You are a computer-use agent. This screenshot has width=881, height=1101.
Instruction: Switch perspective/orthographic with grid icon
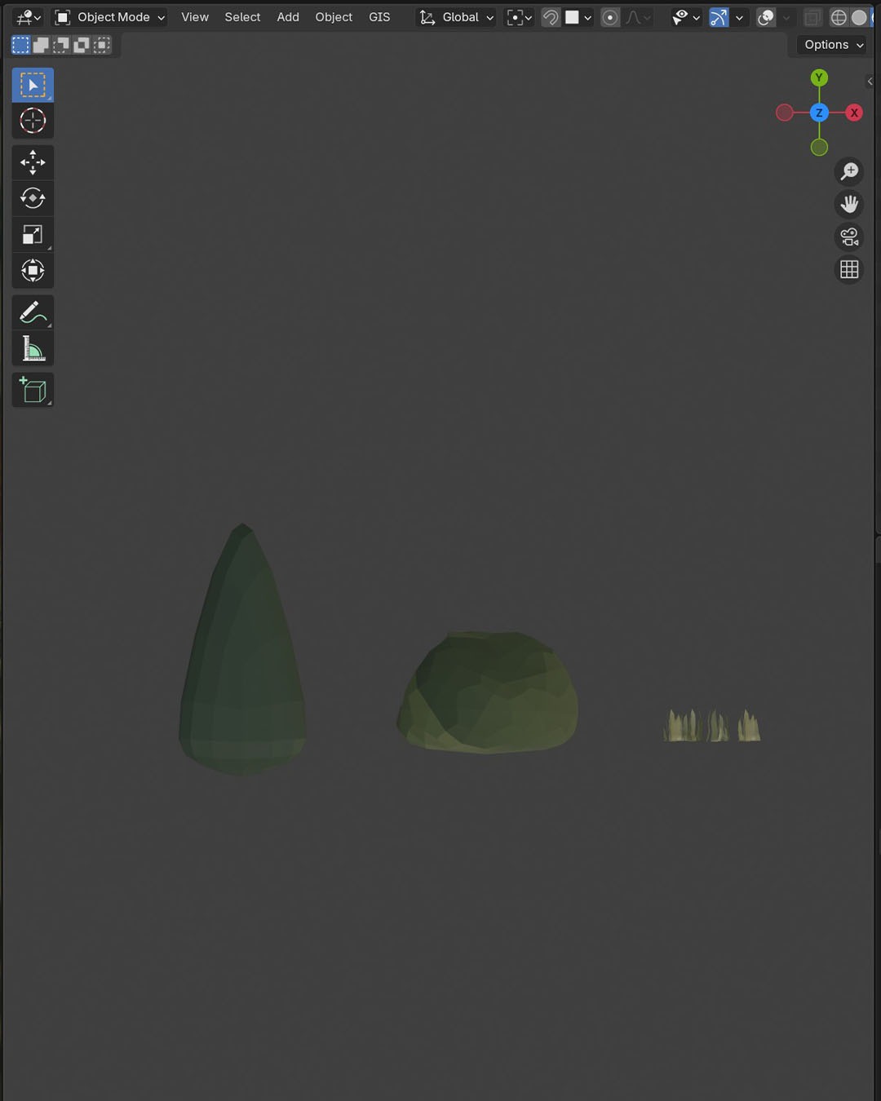(849, 269)
